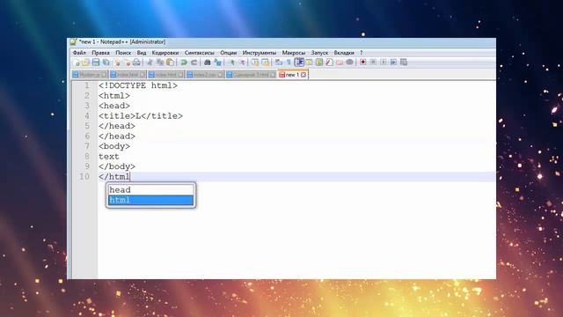The height and width of the screenshot is (317, 563).
Task: Open the Макросы menu
Action: point(293,53)
